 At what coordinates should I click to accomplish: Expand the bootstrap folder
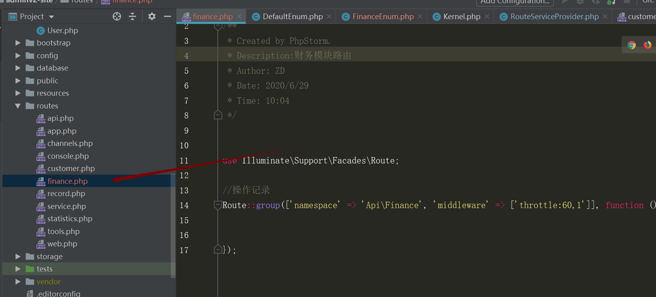(x=18, y=43)
